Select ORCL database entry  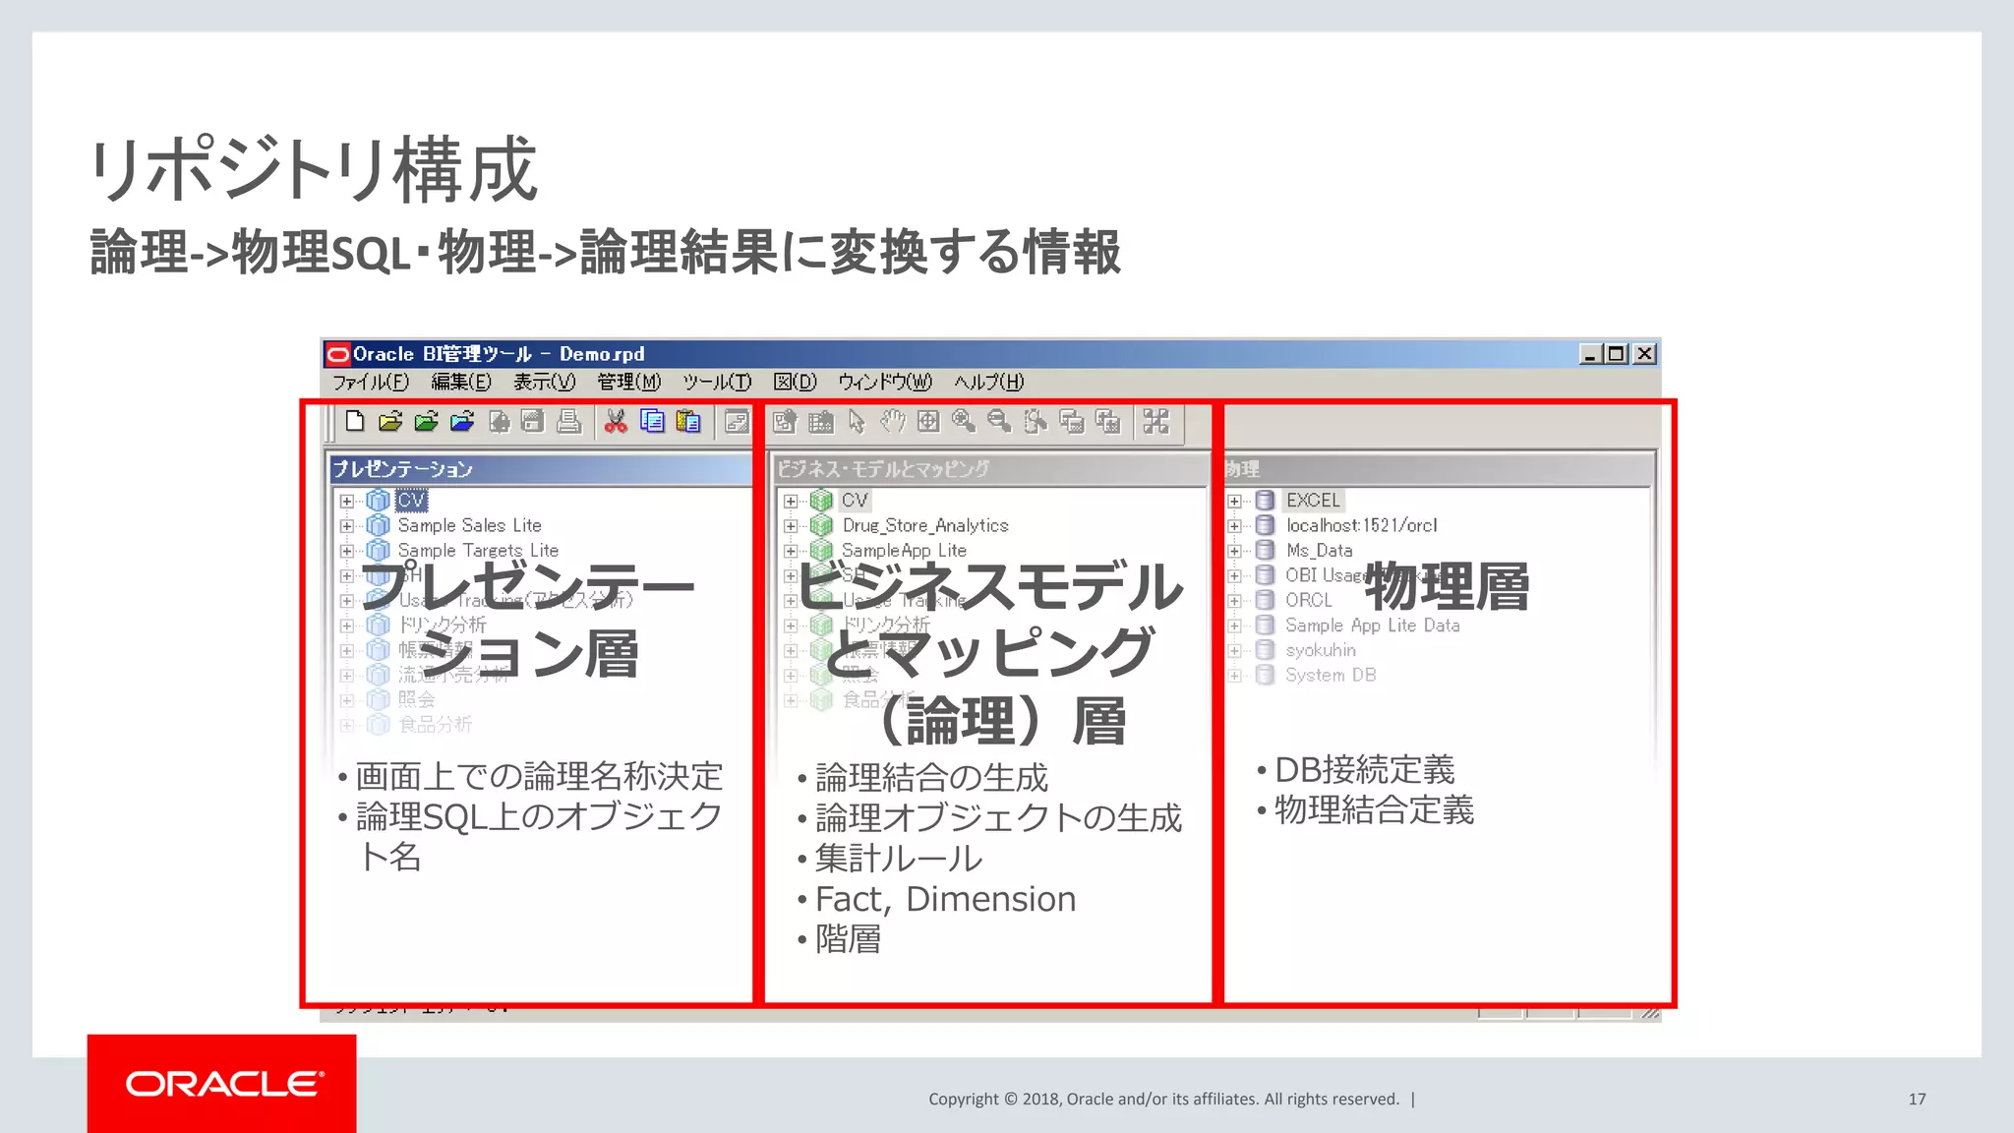[1308, 600]
